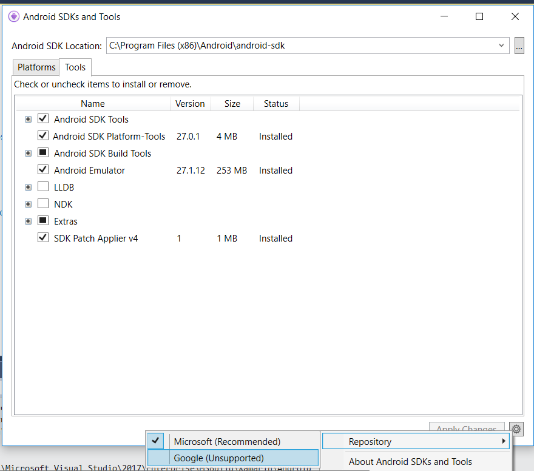The image size is (534, 471).
Task: Open About Android SDKs and Tools
Action: click(x=409, y=461)
